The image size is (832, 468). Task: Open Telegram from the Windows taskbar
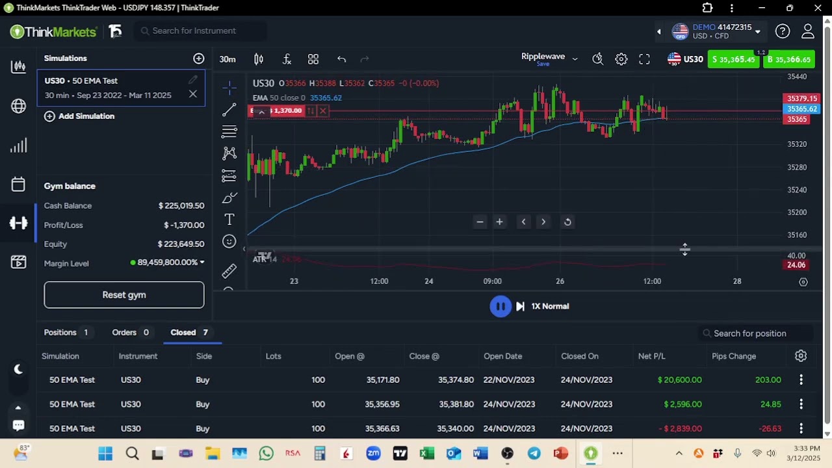tap(534, 454)
